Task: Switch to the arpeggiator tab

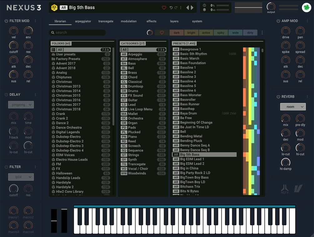Action: pos(83,21)
